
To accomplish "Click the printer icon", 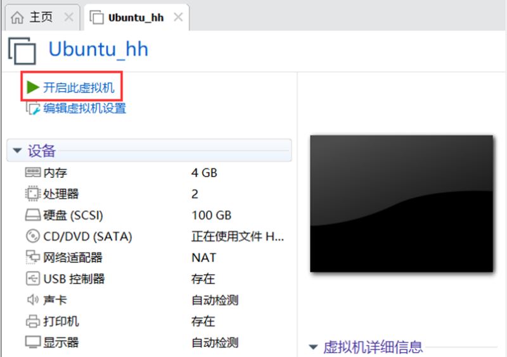I will tap(33, 321).
